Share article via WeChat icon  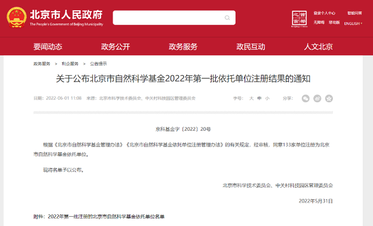(x=305, y=98)
